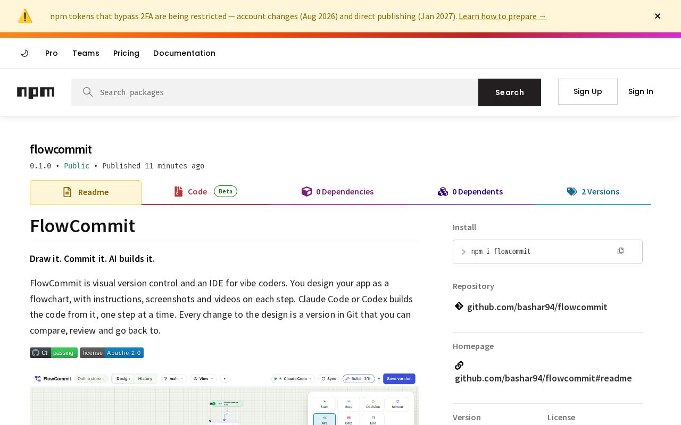
Task: Go to the Pricing page
Action: click(x=126, y=53)
